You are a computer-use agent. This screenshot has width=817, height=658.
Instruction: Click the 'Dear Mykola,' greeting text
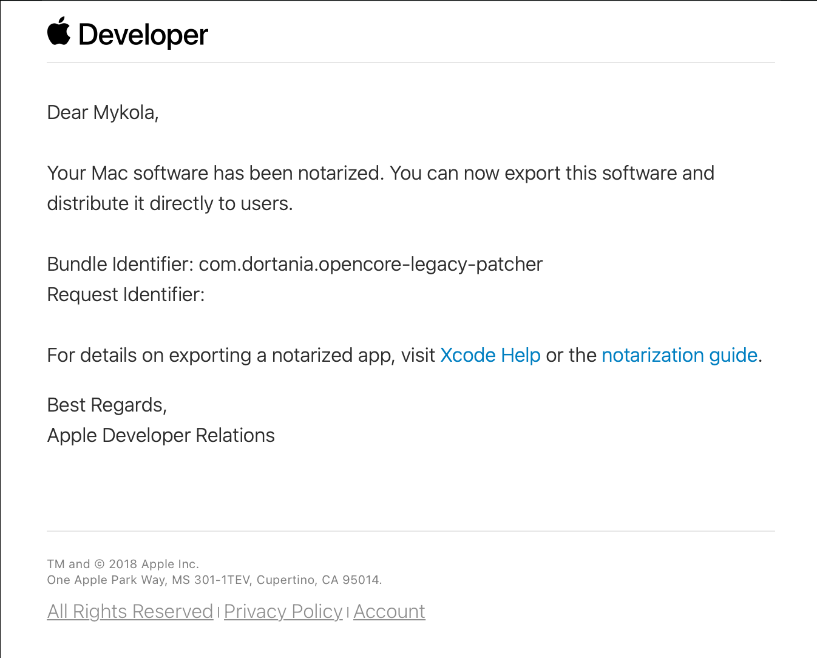click(103, 113)
